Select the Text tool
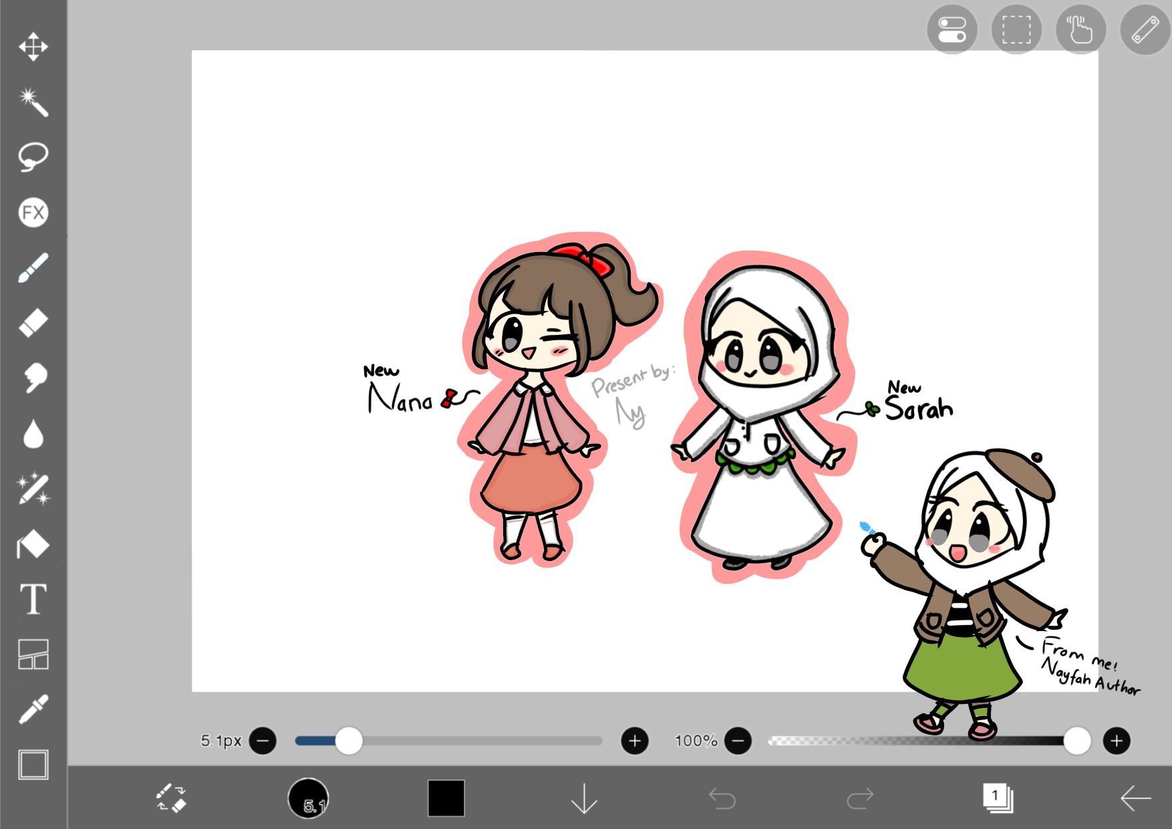This screenshot has width=1172, height=829. pyautogui.click(x=34, y=600)
